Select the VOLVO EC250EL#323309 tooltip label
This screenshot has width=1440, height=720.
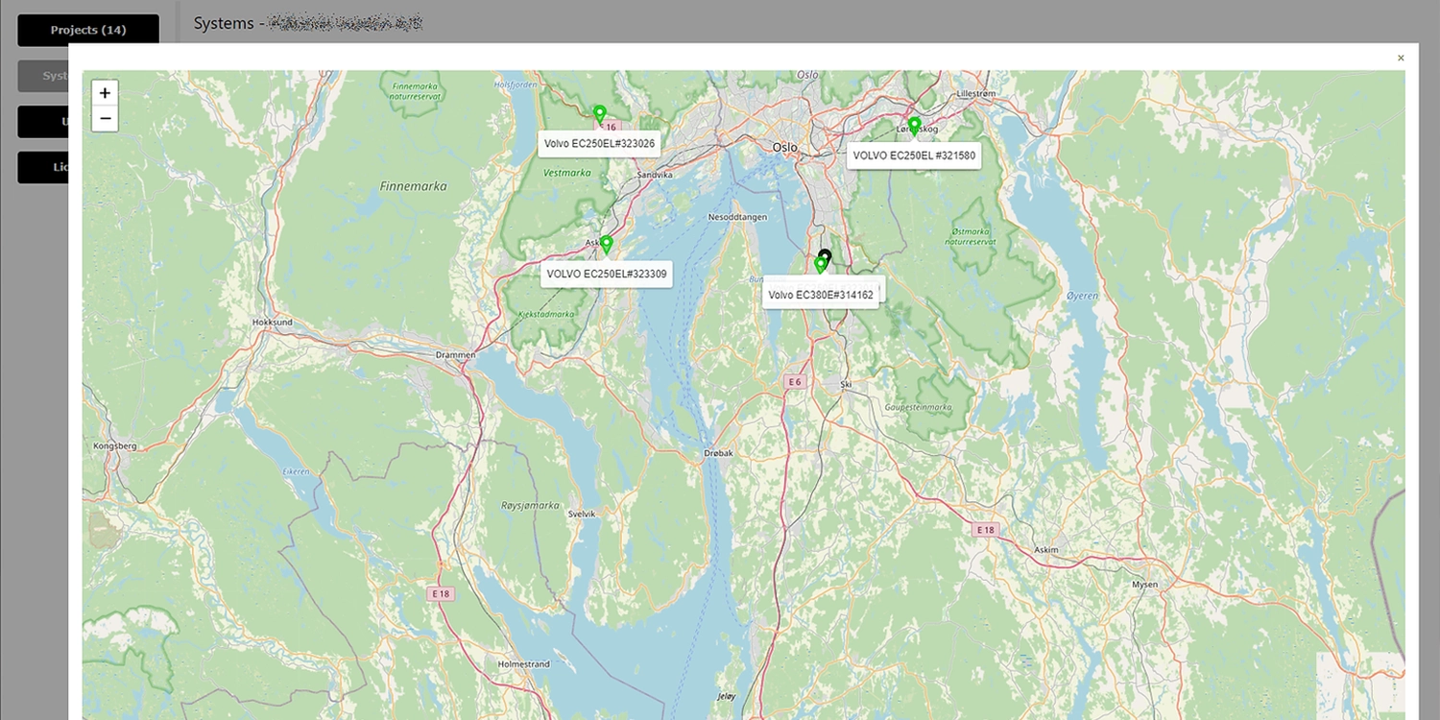(x=606, y=274)
